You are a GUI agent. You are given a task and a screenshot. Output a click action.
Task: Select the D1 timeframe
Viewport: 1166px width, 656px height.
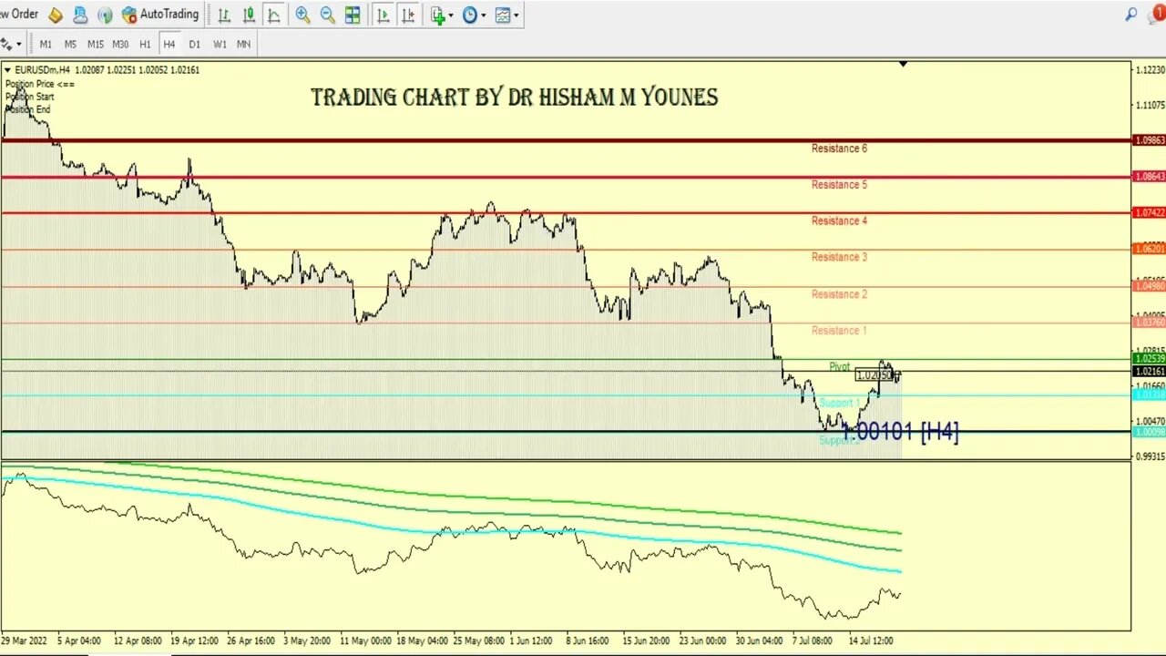coord(194,44)
